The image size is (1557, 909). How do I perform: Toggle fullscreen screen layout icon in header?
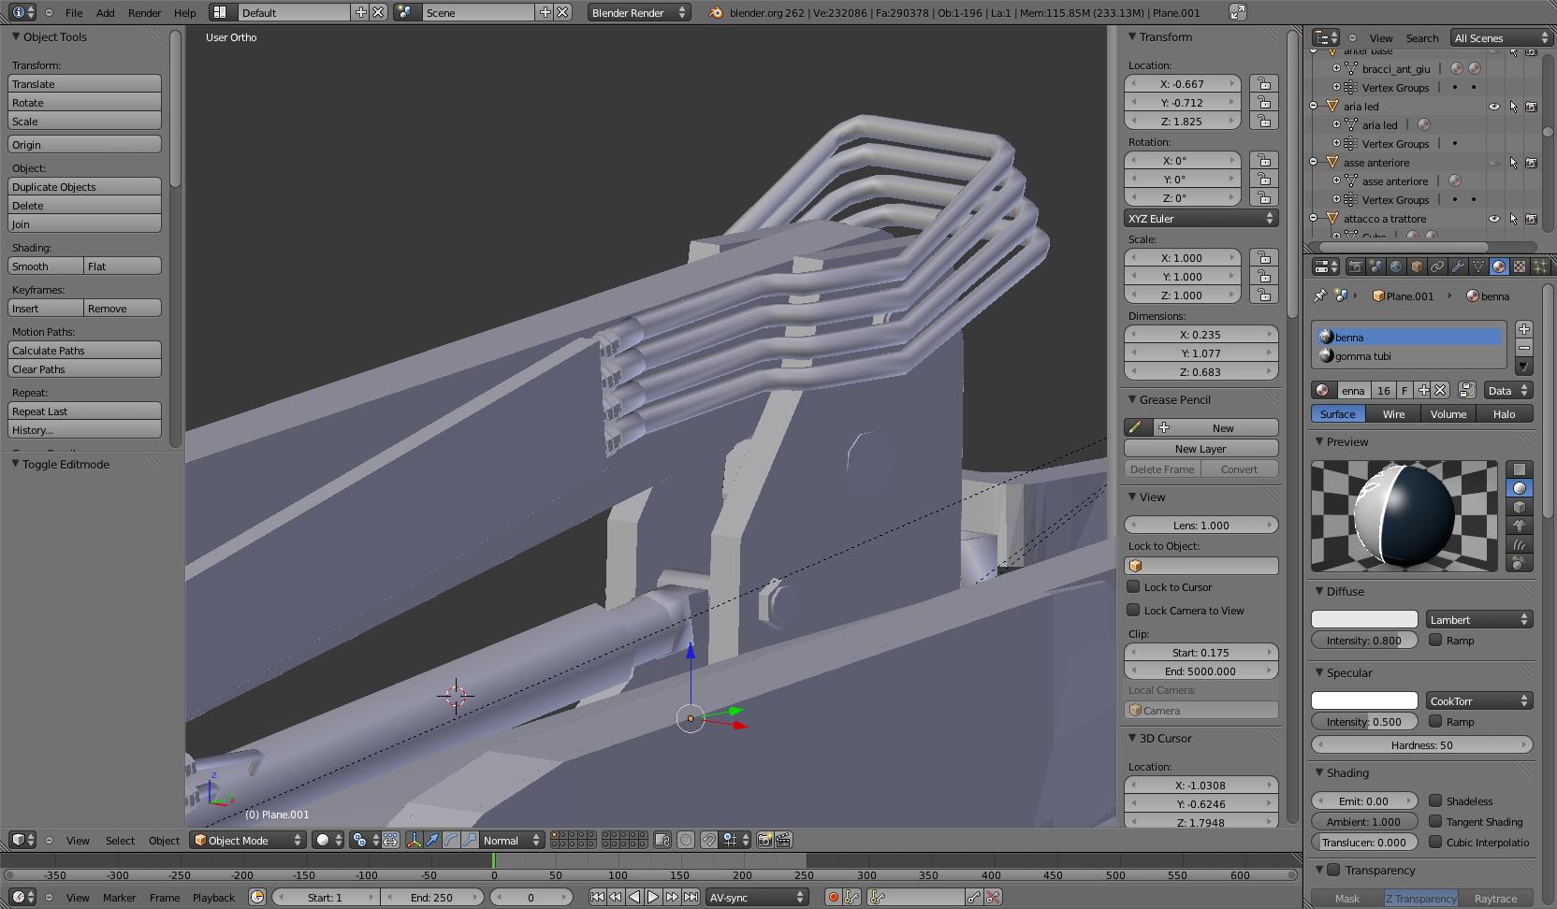(1237, 12)
